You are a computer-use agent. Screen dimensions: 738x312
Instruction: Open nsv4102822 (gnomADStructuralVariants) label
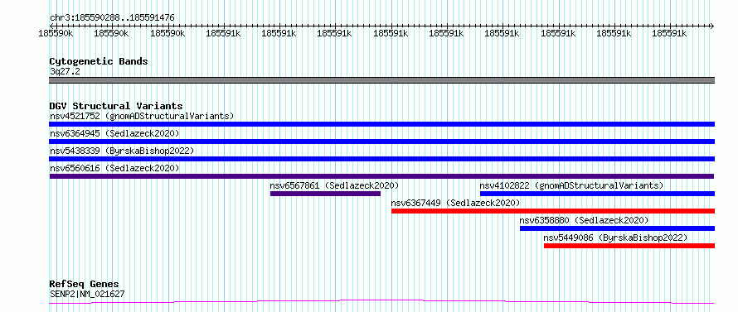pos(571,185)
